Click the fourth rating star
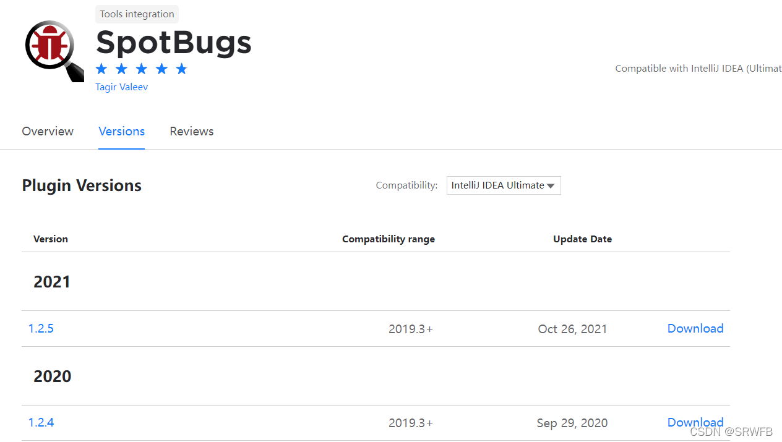The height and width of the screenshot is (442, 782). click(161, 69)
